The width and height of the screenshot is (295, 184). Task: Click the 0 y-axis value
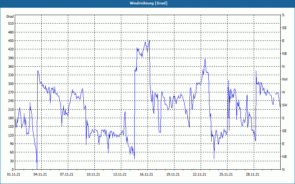[13, 170]
